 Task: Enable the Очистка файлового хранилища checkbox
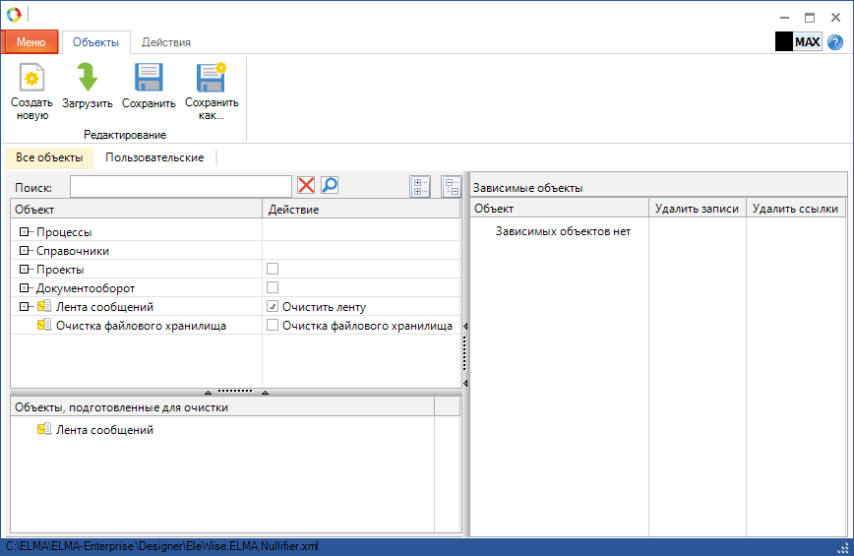click(x=273, y=326)
